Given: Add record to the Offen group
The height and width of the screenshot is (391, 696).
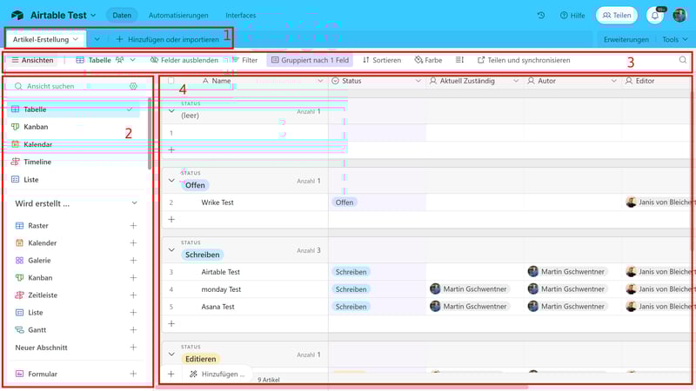Looking at the screenshot, I should coord(171,220).
